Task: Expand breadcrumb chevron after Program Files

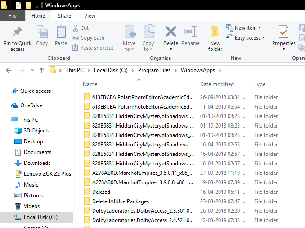Action: [175, 70]
